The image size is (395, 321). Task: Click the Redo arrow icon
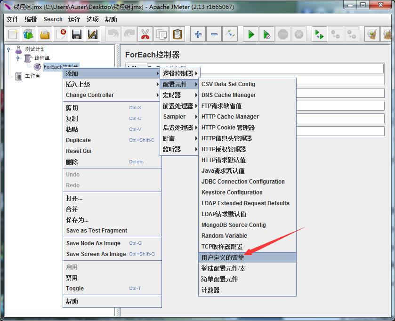[x=129, y=34]
